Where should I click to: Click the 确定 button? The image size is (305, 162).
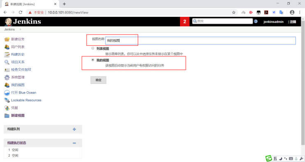pos(98,80)
